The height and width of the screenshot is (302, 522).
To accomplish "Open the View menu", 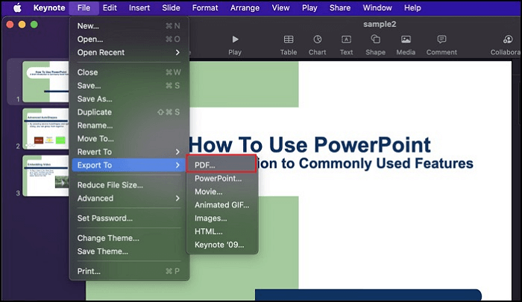I will [x=280, y=7].
